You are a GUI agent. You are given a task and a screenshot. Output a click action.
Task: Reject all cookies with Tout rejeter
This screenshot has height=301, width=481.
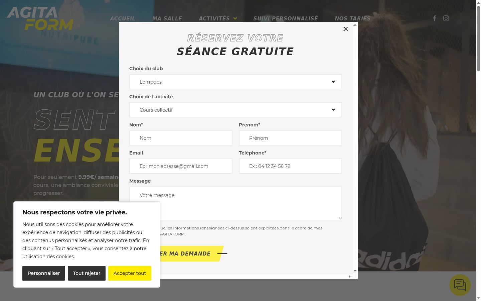pyautogui.click(x=87, y=273)
